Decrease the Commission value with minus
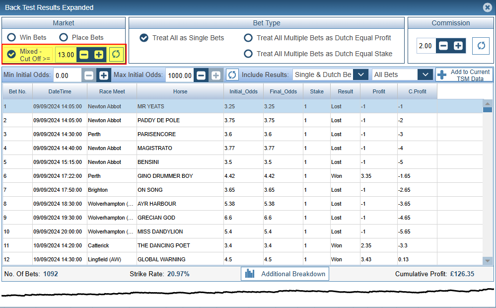The image size is (496, 308). pyautogui.click(x=443, y=46)
